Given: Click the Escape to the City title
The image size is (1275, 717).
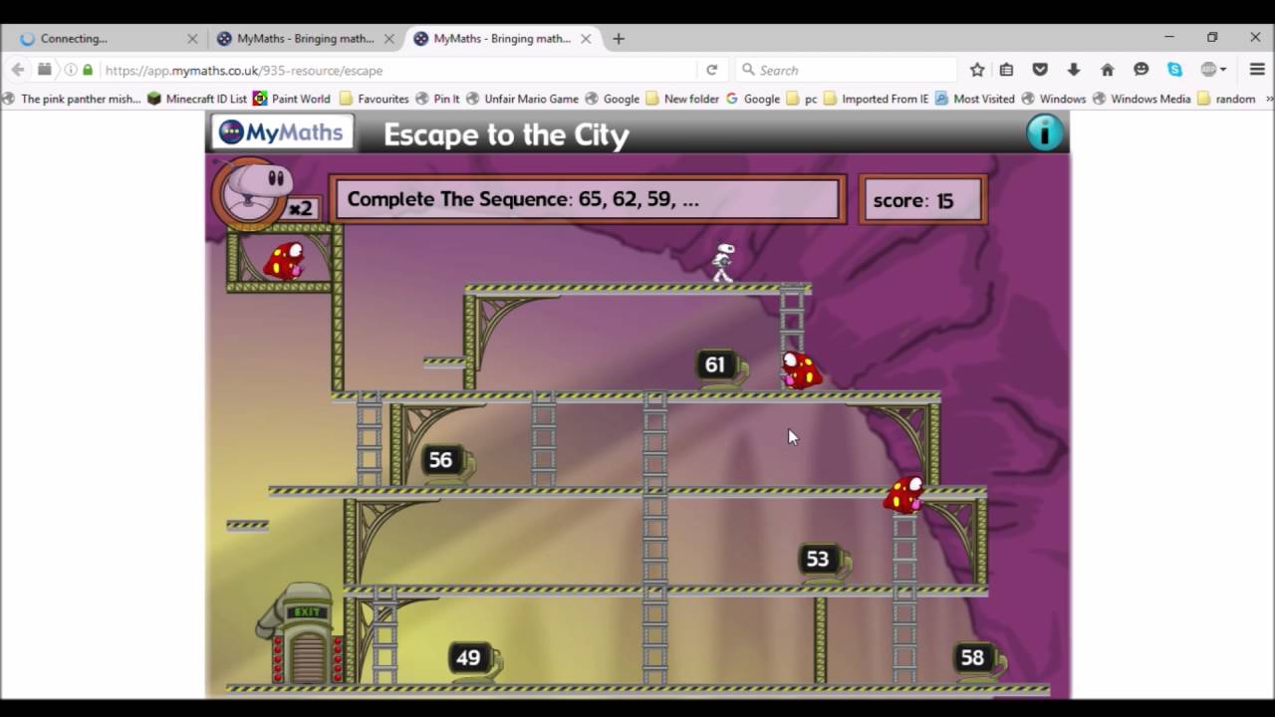Looking at the screenshot, I should (506, 134).
